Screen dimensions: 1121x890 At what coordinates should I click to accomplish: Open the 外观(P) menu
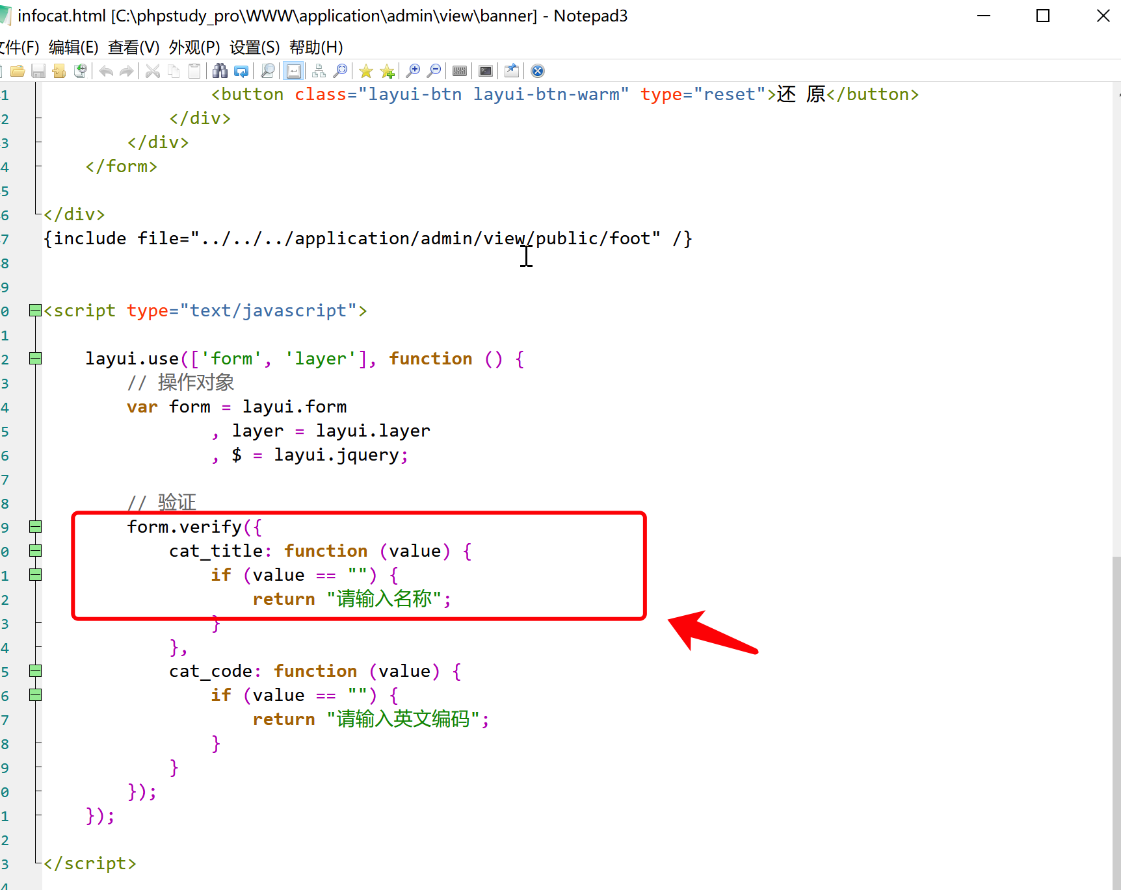(194, 47)
